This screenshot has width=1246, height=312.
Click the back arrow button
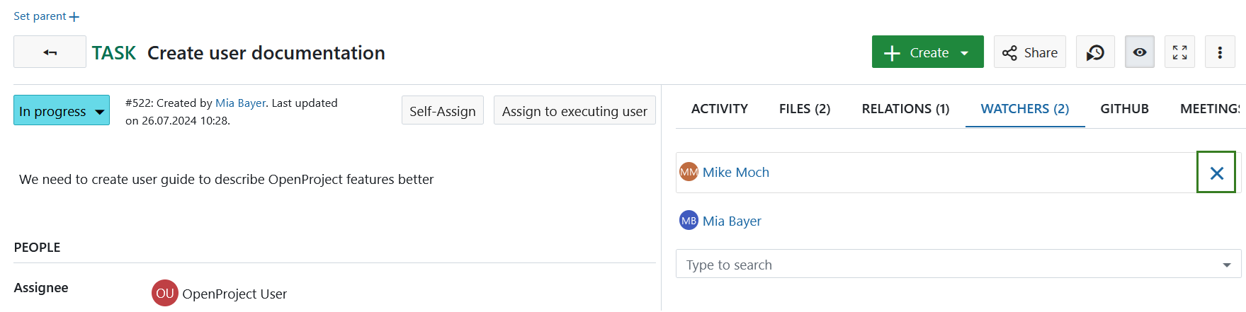(50, 52)
